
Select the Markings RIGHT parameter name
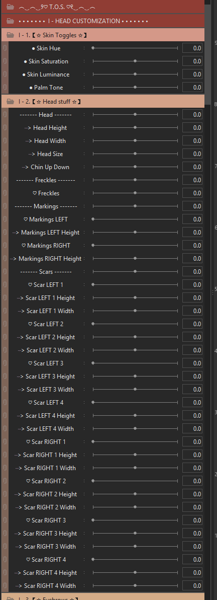click(x=46, y=245)
